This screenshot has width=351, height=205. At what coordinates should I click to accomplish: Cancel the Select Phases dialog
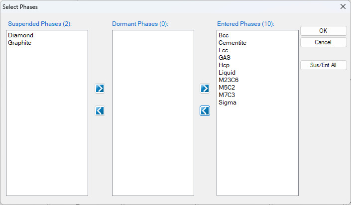point(323,42)
